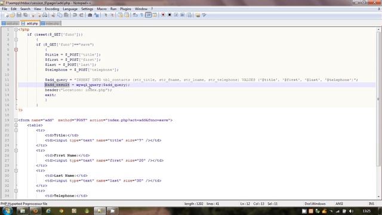
Task: Click the ANSI encoding status field
Action: click(339, 204)
